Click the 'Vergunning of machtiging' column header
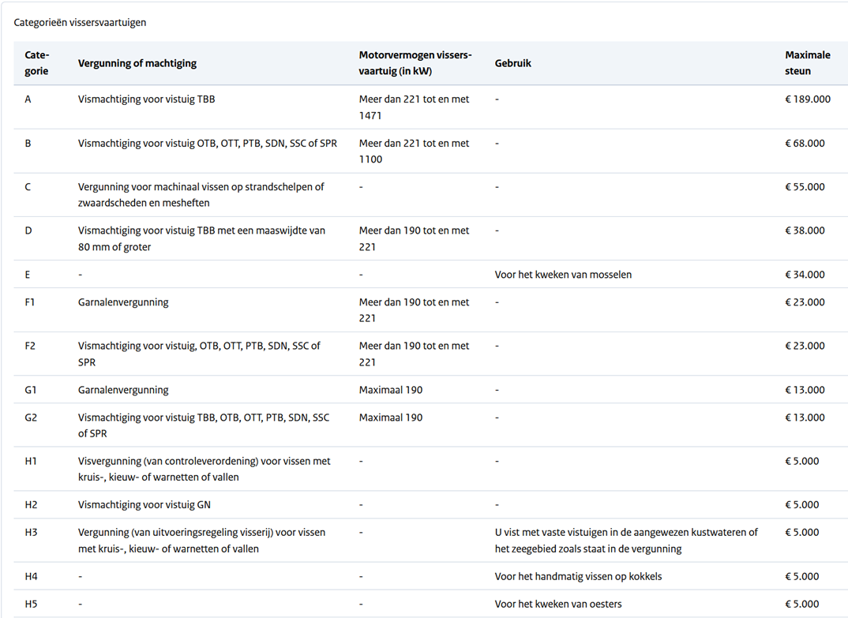This screenshot has width=848, height=618. coord(137,63)
